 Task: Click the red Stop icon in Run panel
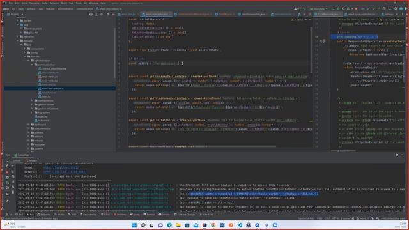7,172
